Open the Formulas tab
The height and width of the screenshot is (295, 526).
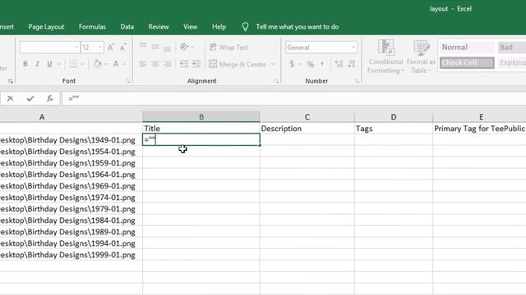(92, 27)
